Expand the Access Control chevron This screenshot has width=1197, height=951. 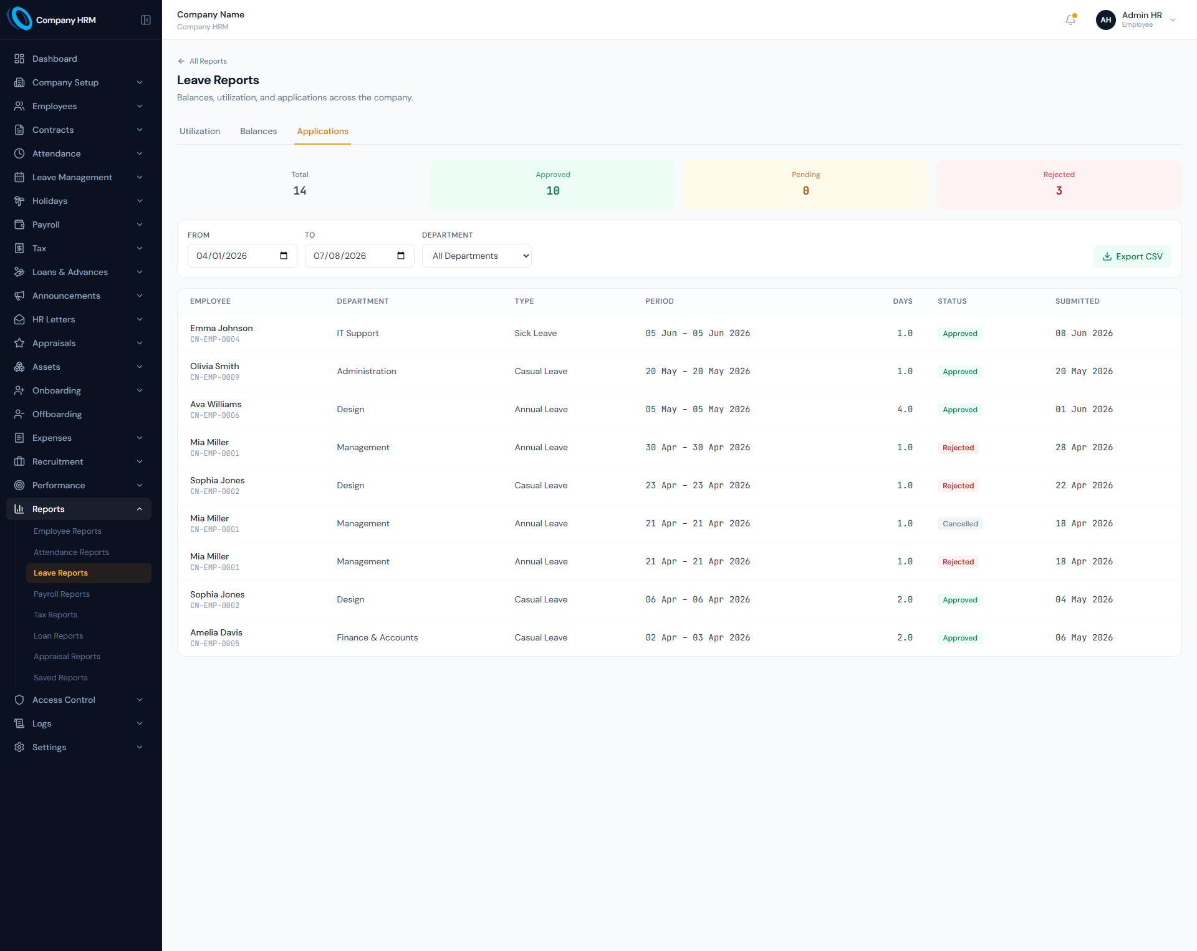pyautogui.click(x=140, y=700)
